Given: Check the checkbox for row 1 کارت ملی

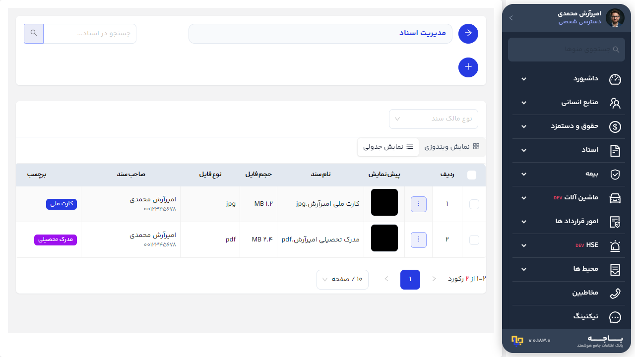Looking at the screenshot, I should coord(474,204).
